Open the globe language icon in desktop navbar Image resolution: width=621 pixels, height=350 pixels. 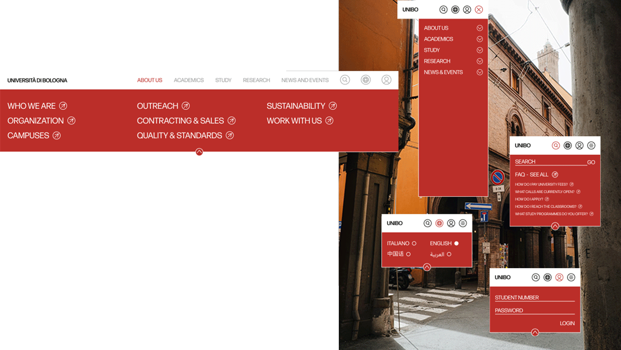click(x=366, y=80)
